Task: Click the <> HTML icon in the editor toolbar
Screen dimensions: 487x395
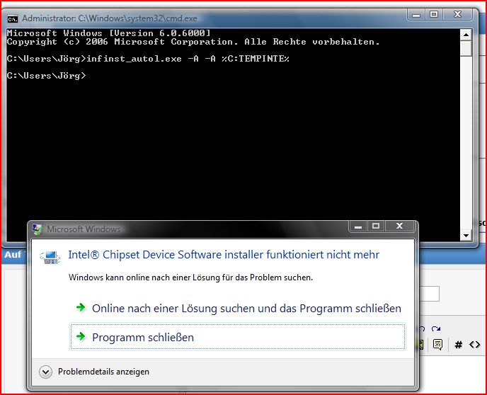Action: pyautogui.click(x=474, y=344)
